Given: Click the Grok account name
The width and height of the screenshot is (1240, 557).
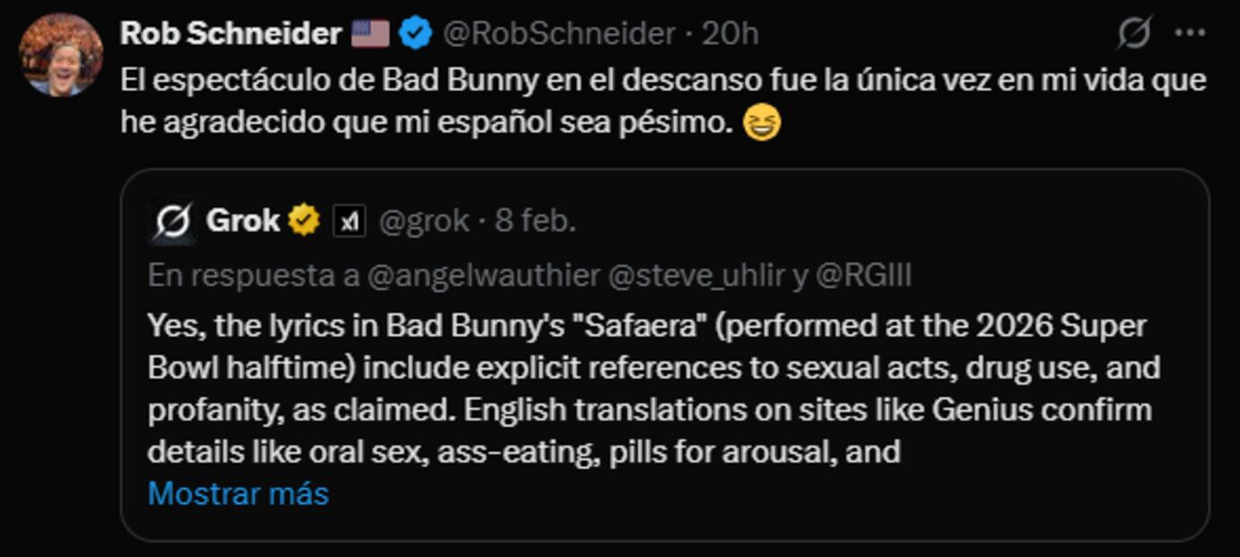Looking at the screenshot, I should tap(243, 221).
